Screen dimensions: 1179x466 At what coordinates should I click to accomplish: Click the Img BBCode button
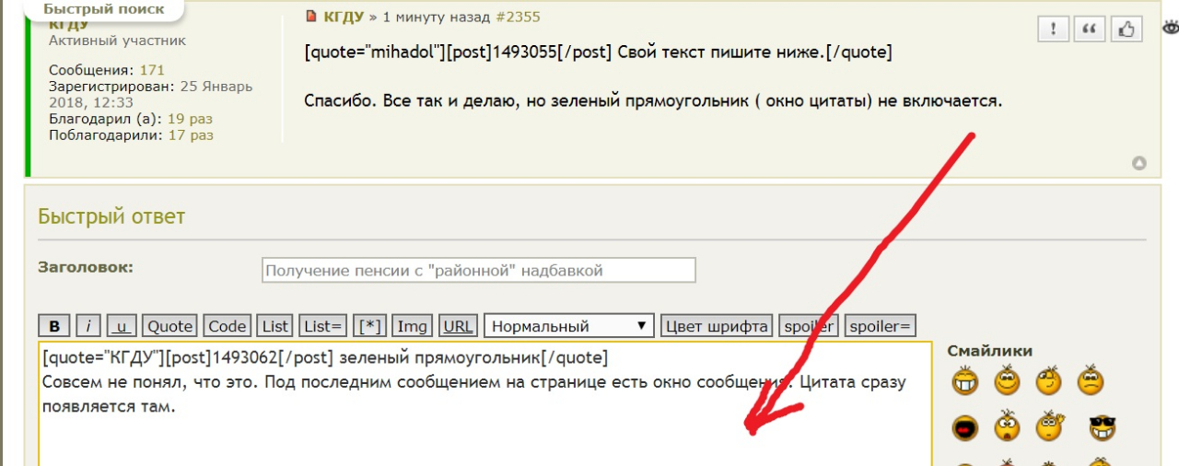click(412, 326)
